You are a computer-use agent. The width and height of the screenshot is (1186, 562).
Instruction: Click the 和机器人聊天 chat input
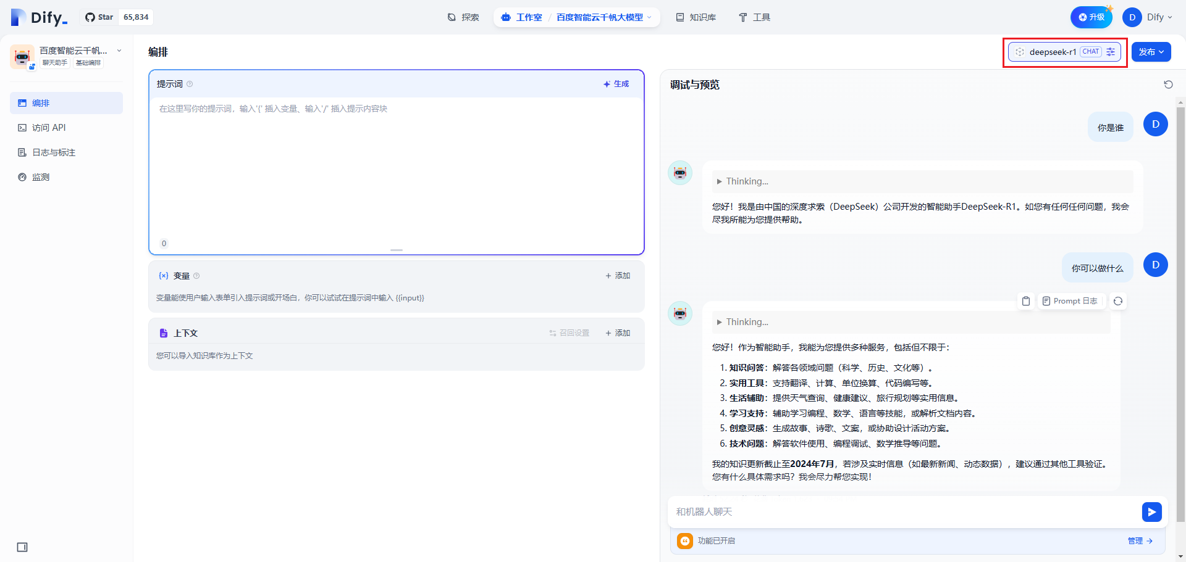905,511
